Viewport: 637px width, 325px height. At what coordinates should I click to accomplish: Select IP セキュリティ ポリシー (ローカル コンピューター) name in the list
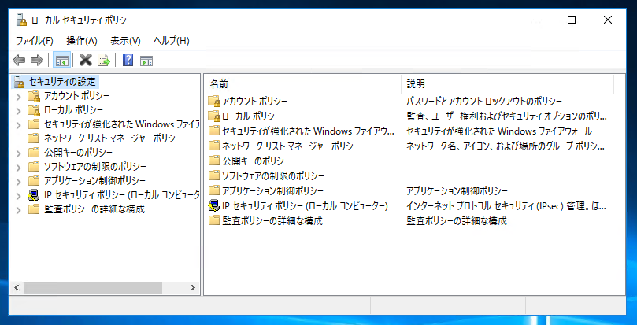pyautogui.click(x=305, y=206)
